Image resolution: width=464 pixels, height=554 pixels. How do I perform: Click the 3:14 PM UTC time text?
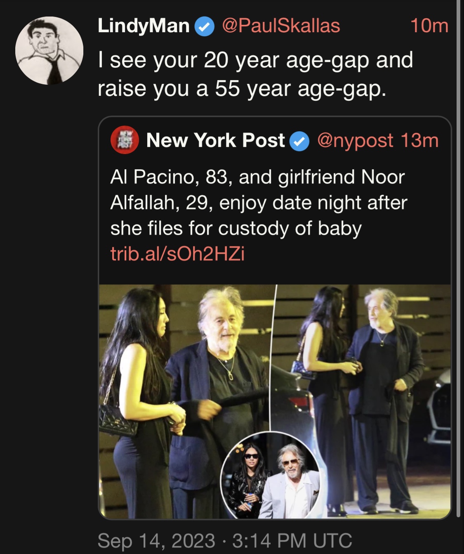[x=292, y=540]
